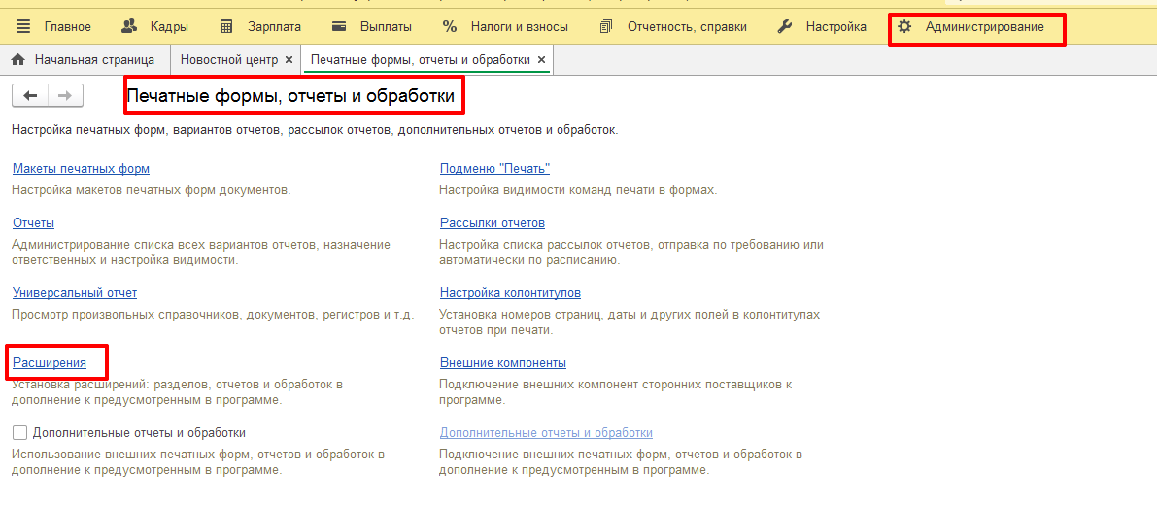
Task: Click the Настройка wrench icon
Action: click(785, 27)
